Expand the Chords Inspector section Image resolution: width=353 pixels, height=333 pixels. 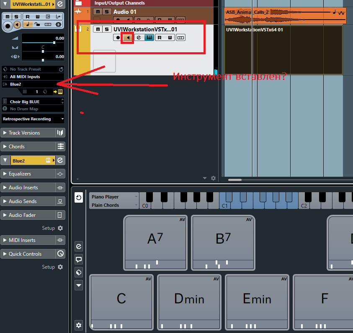click(5, 147)
